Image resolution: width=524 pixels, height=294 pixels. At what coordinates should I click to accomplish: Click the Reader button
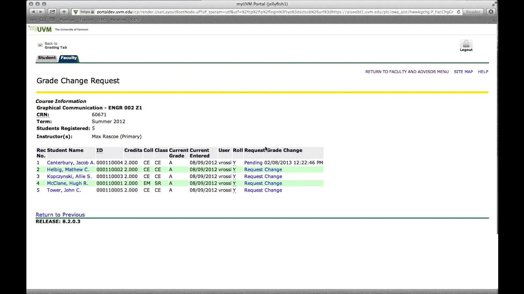473,12
